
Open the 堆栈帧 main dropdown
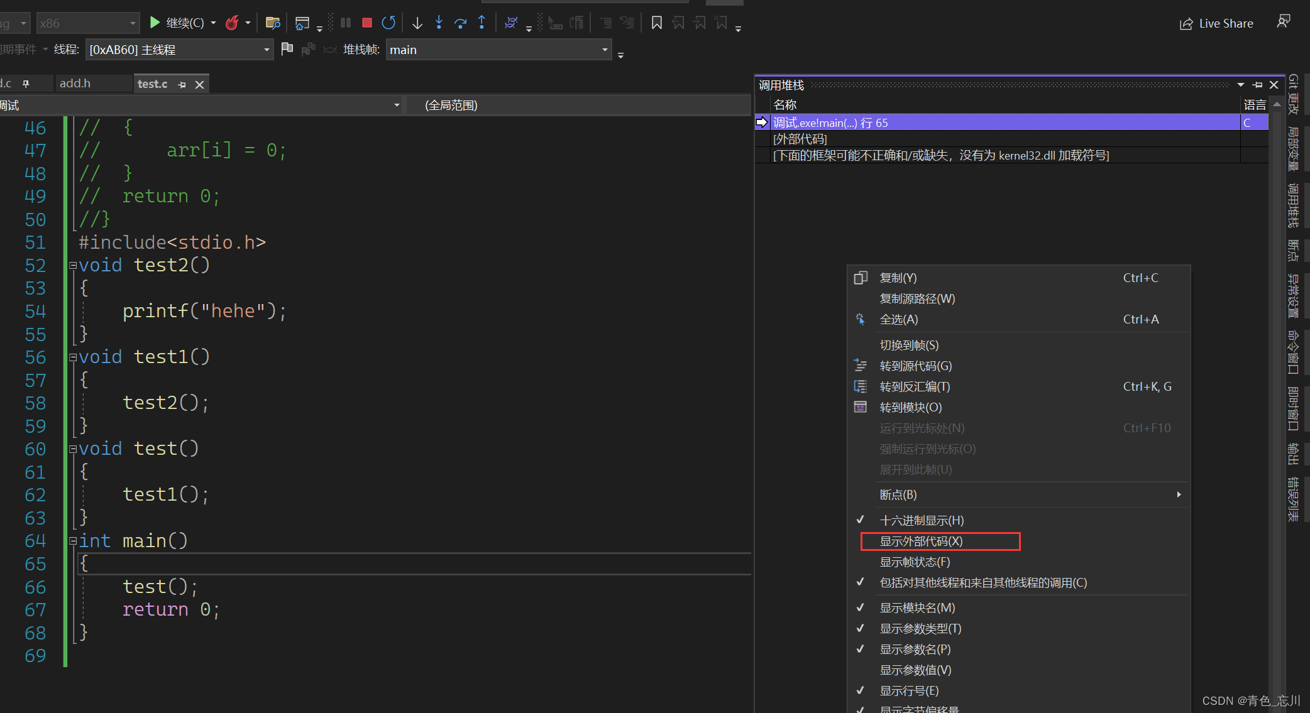point(605,50)
